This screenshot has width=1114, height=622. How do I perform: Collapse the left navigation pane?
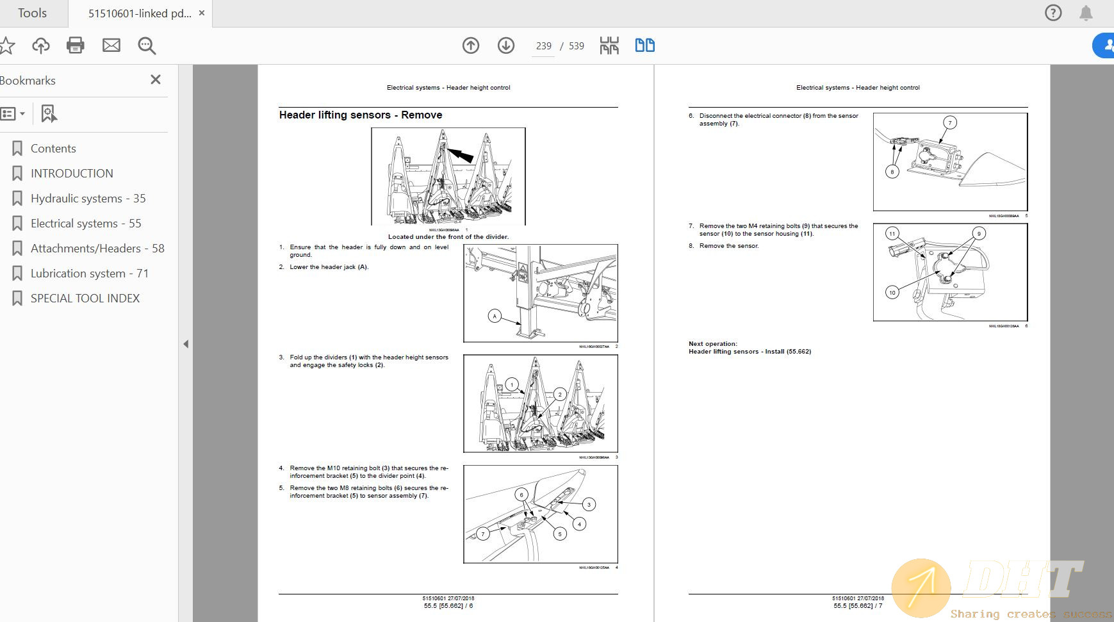186,344
